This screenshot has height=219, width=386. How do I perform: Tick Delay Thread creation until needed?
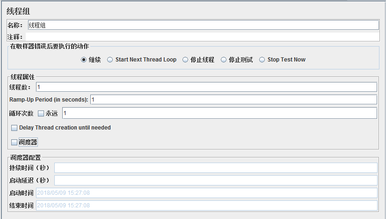(x=14, y=128)
